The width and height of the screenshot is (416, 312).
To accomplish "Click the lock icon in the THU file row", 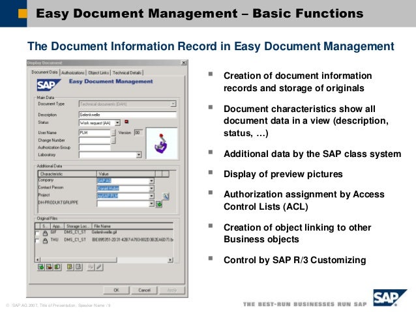I will coord(45,240).
